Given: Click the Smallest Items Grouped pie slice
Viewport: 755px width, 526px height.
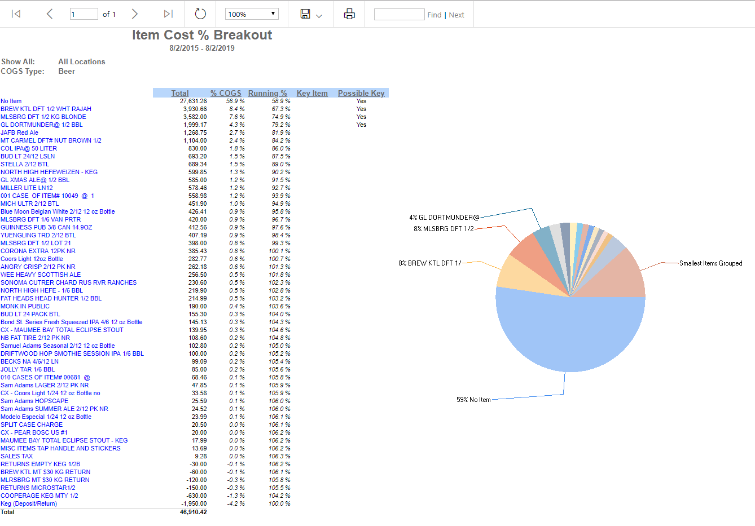Looking at the screenshot, I should [618, 279].
